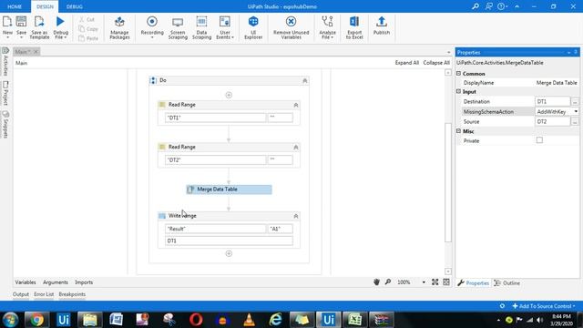583x328 pixels.
Task: Open Internet Explorer from taskbar
Action: click(275, 320)
